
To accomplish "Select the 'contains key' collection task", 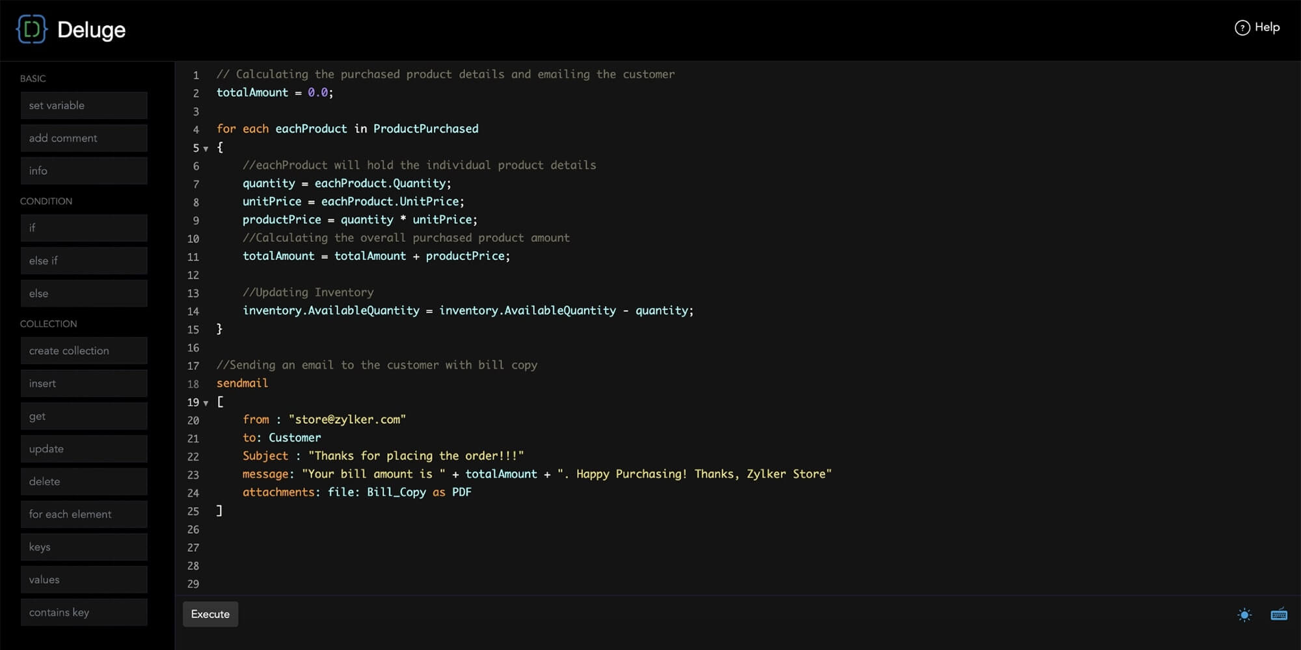I will [84, 612].
